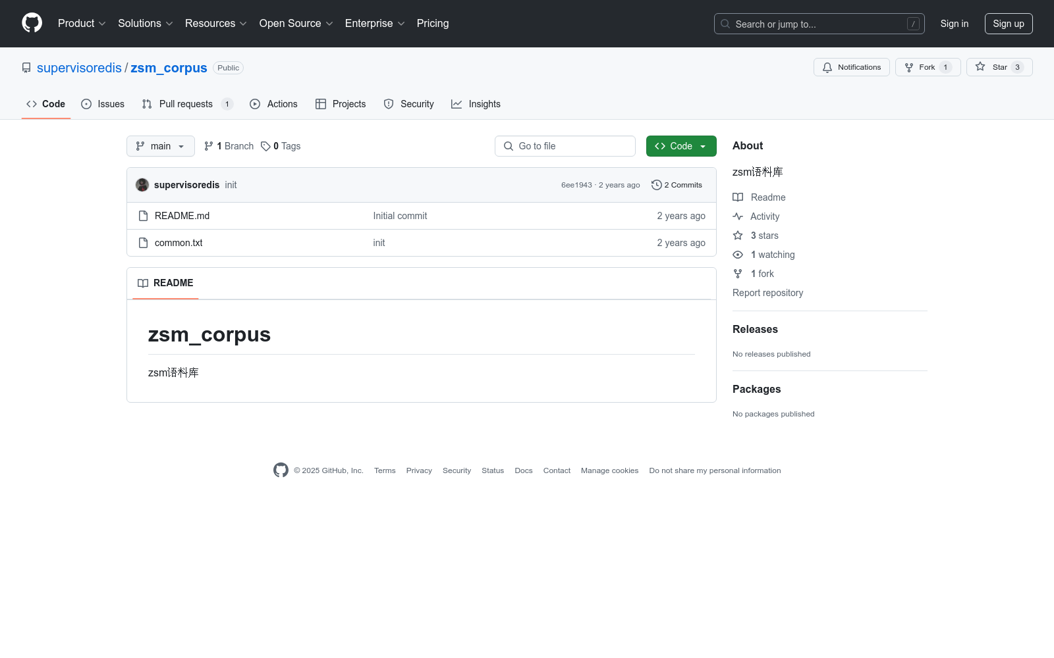The image size is (1054, 658).
Task: Click the history clock icon by 2 Commits
Action: pos(656,185)
